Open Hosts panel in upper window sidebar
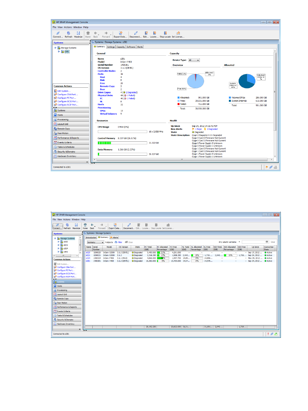 (x=71, y=115)
